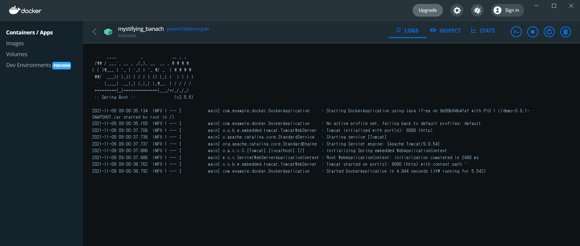Image resolution: width=580 pixels, height=246 pixels.
Task: Click the 'Starting Servlet engine' log line
Action: coord(266,144)
